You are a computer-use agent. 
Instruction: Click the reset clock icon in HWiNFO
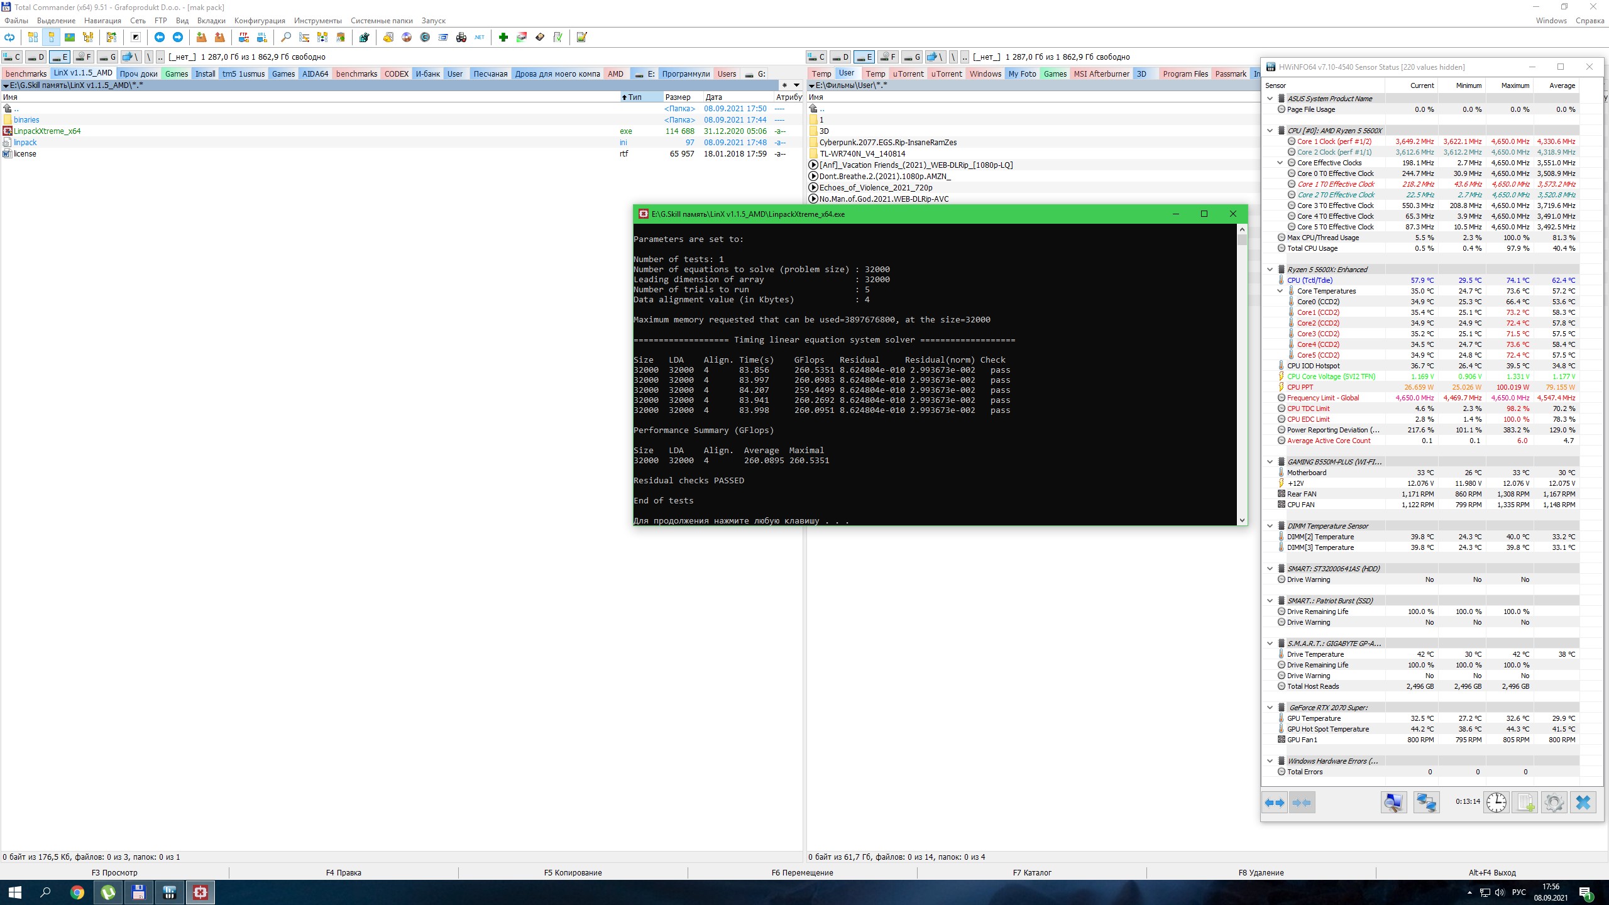coord(1496,803)
